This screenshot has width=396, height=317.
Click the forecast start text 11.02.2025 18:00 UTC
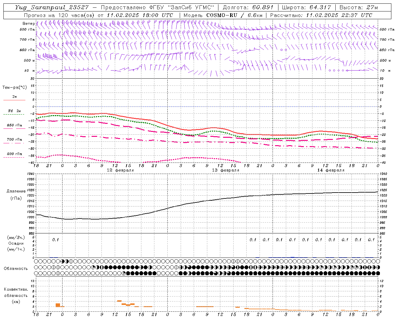coord(140,15)
